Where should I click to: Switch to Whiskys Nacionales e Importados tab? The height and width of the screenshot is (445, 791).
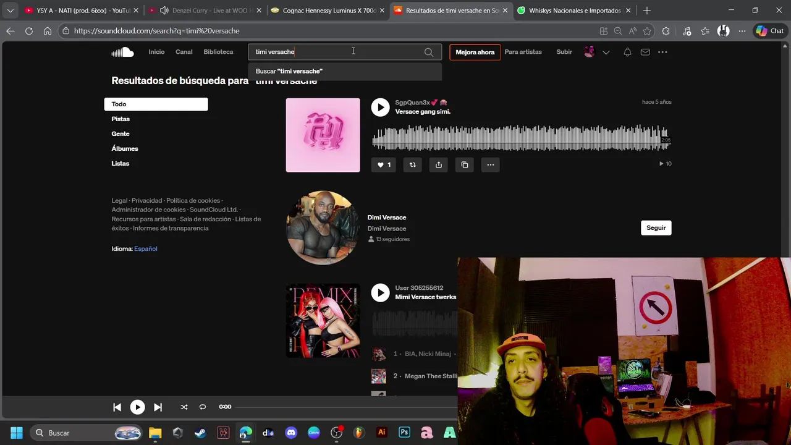point(574,11)
